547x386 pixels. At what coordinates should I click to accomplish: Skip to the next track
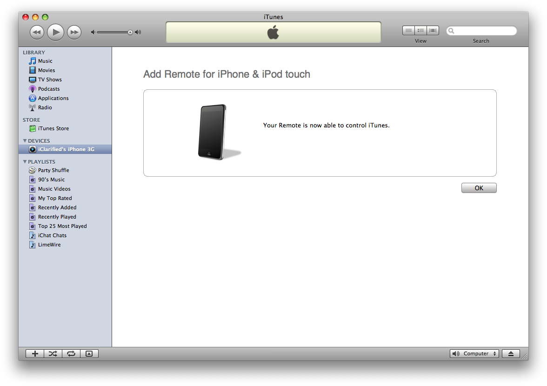(x=74, y=32)
